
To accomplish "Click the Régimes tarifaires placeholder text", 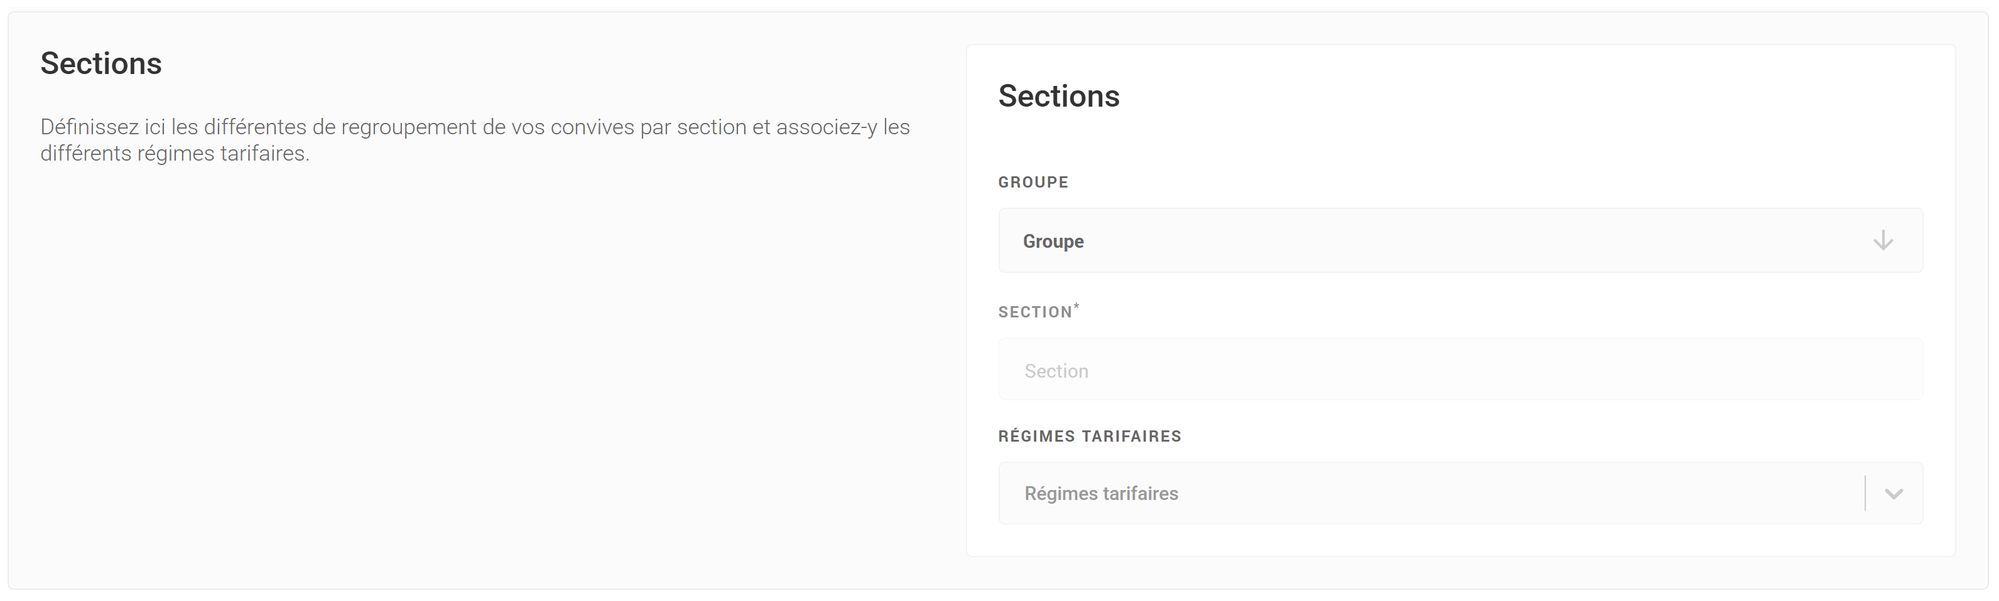I will (1100, 494).
